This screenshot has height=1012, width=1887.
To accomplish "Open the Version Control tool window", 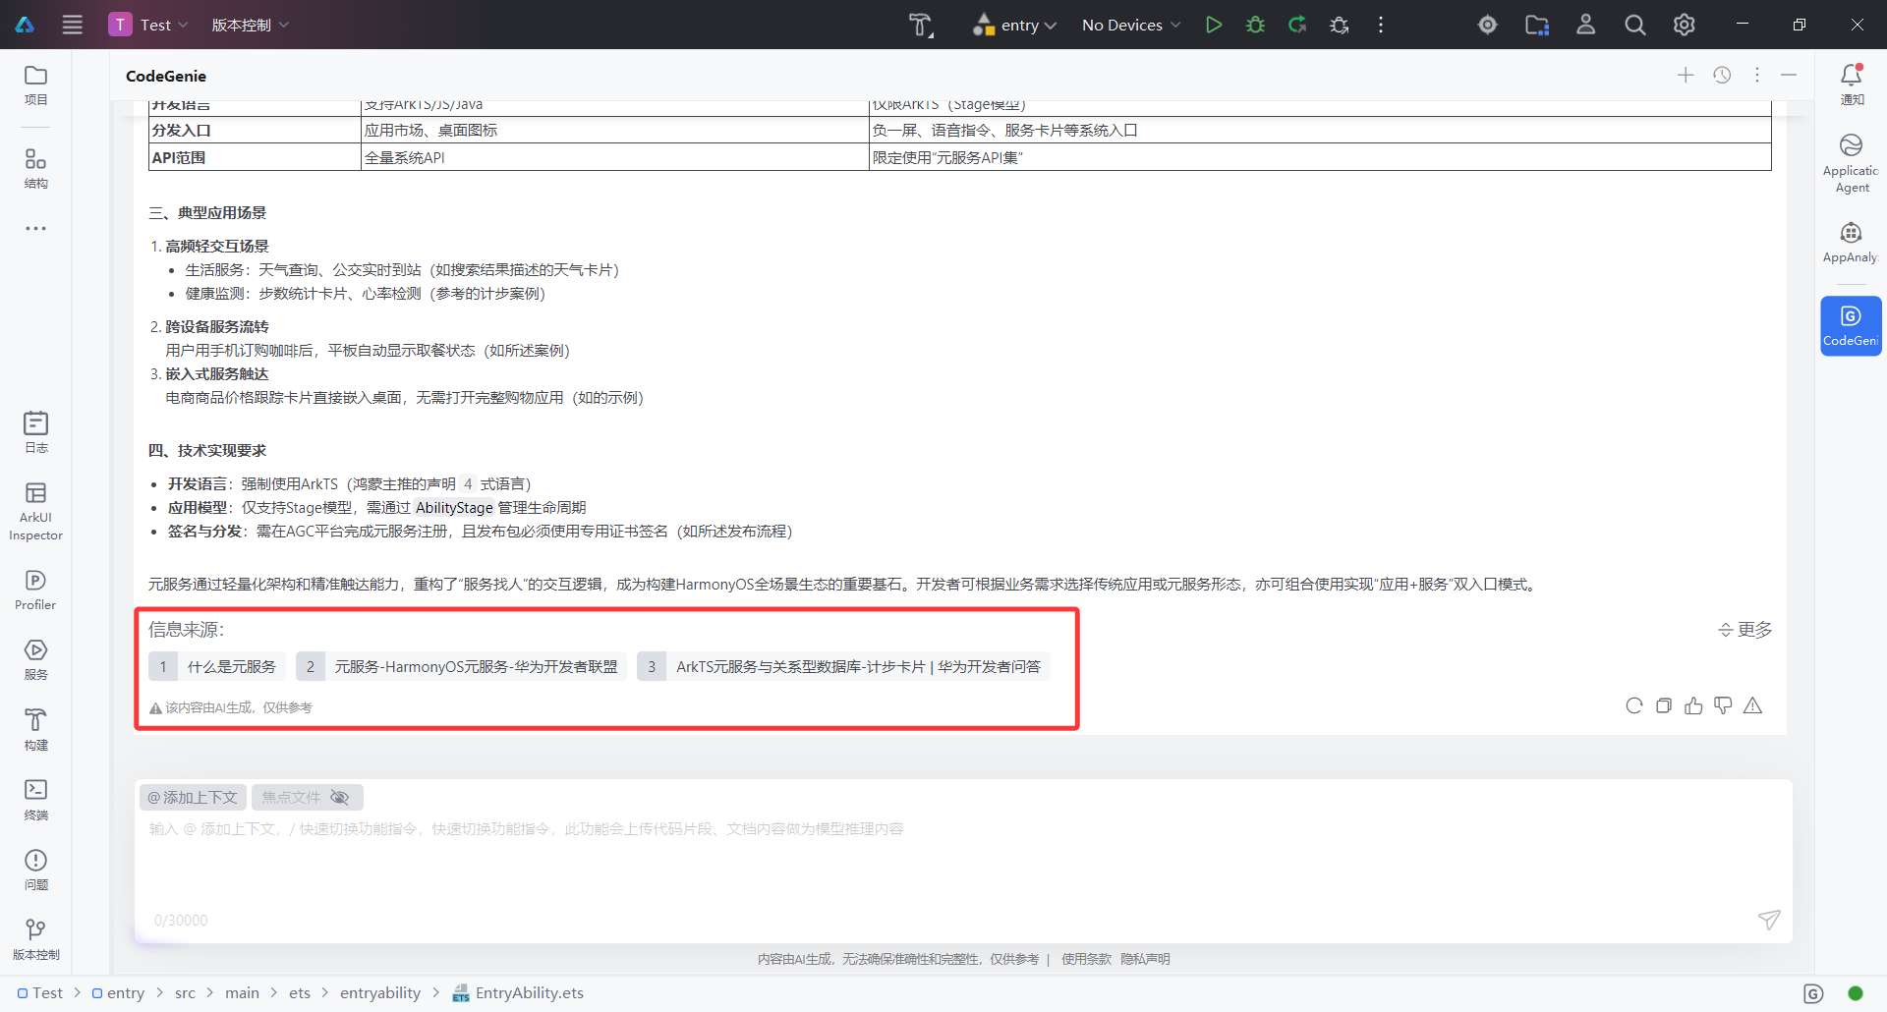I will (x=36, y=940).
